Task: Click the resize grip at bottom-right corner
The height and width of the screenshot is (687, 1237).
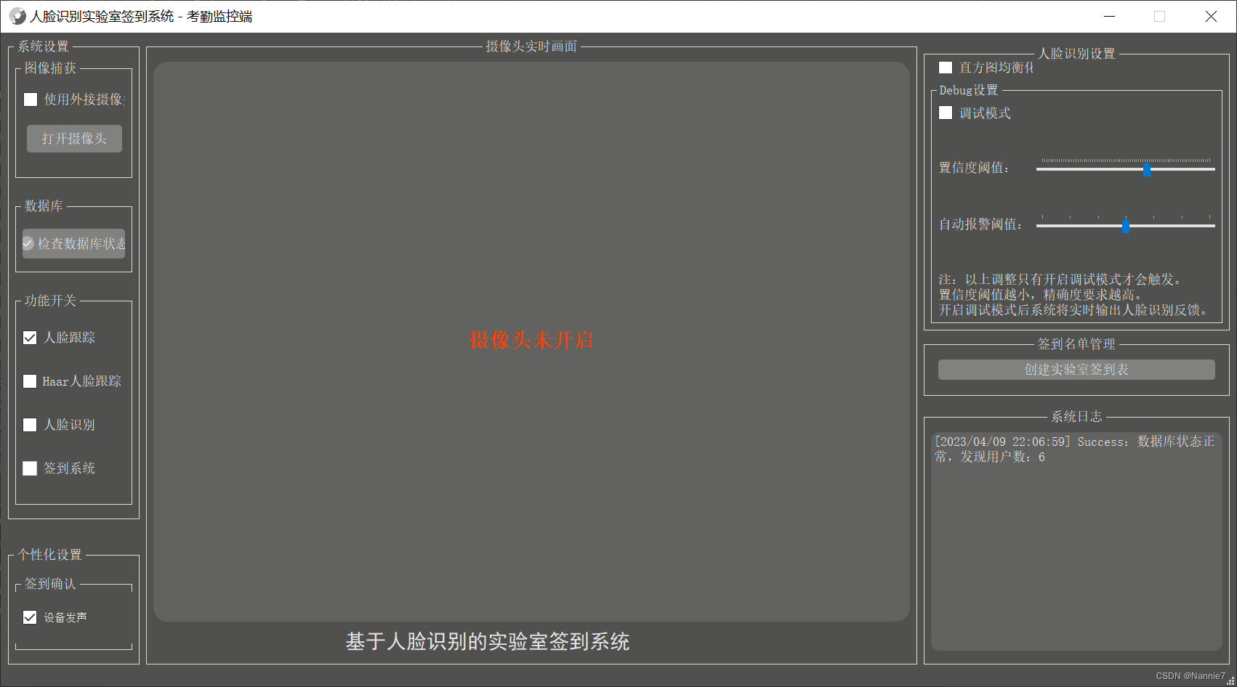Action: pos(1230,681)
